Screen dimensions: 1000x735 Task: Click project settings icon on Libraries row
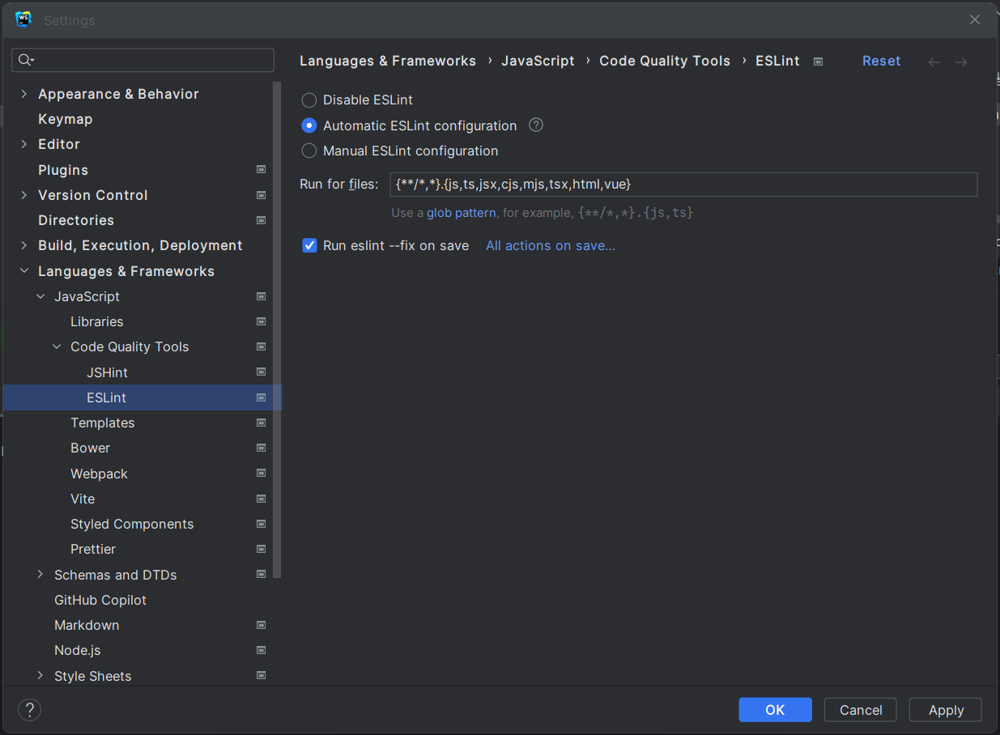pyautogui.click(x=261, y=321)
